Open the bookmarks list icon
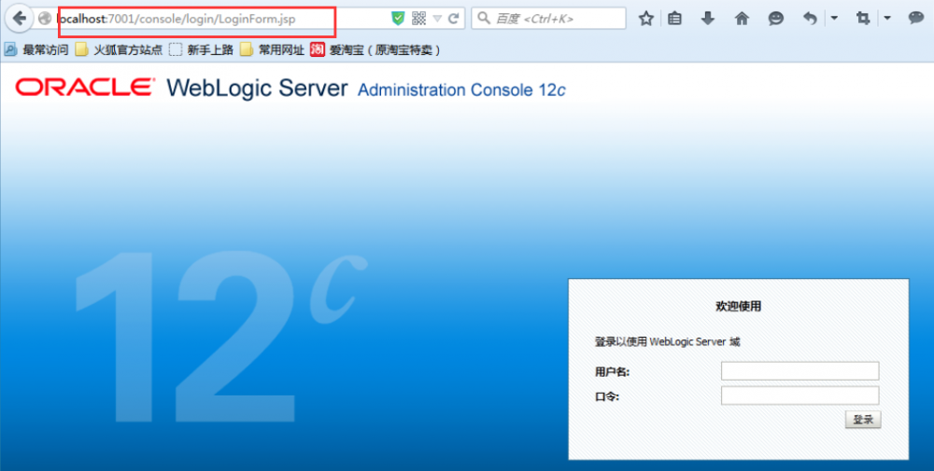Image resolution: width=934 pixels, height=471 pixels. tap(674, 19)
